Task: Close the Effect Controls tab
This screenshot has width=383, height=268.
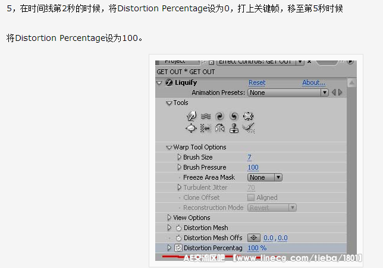Action: 309,62
